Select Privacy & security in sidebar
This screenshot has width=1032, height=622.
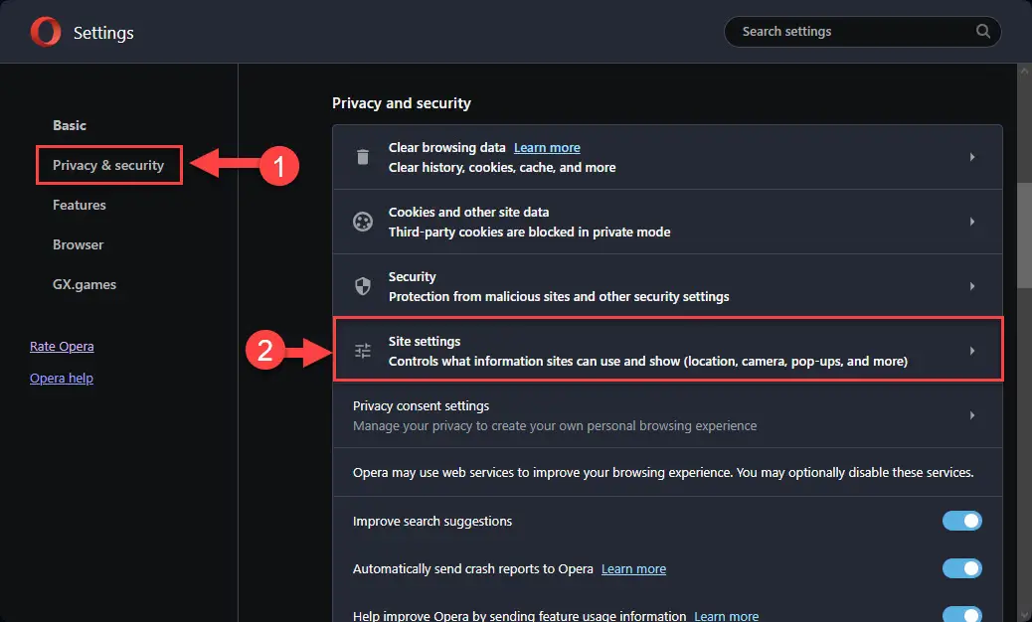pyautogui.click(x=108, y=165)
